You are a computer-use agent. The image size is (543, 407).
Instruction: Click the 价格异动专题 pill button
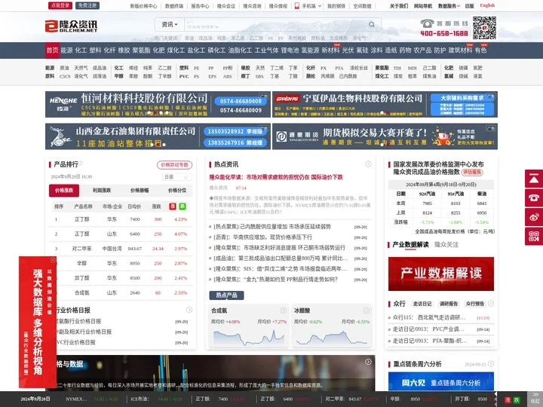click(x=174, y=165)
